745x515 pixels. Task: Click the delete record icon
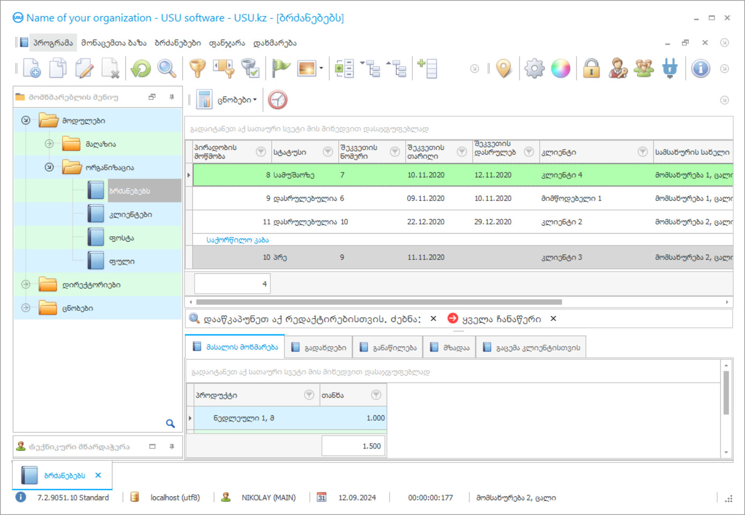click(110, 69)
